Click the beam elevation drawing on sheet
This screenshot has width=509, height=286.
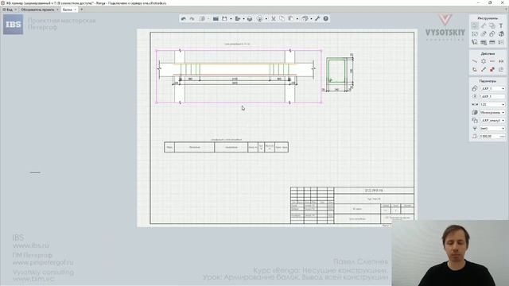click(x=239, y=76)
